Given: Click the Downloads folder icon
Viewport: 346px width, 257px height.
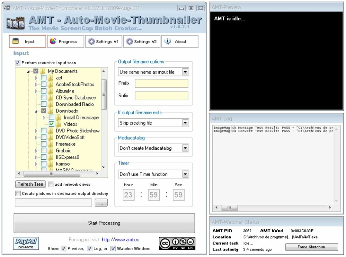Looking at the screenshot, I should [x=51, y=111].
